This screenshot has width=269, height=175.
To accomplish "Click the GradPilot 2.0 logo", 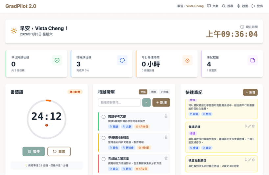I will coord(21,6).
